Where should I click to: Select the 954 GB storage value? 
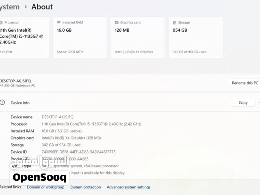180,30
